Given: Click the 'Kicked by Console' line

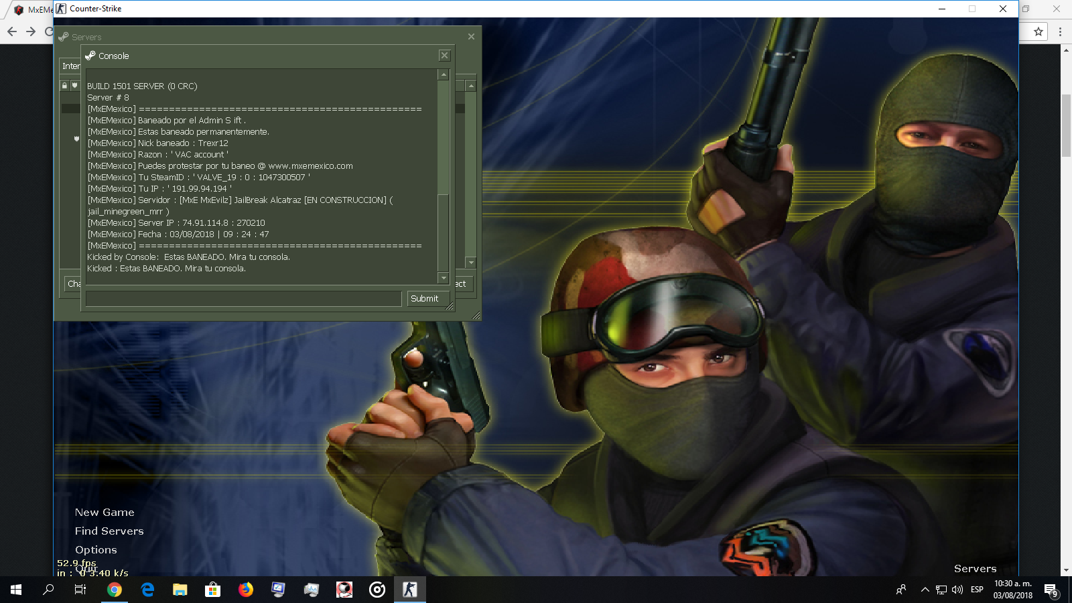Looking at the screenshot, I should tap(188, 257).
